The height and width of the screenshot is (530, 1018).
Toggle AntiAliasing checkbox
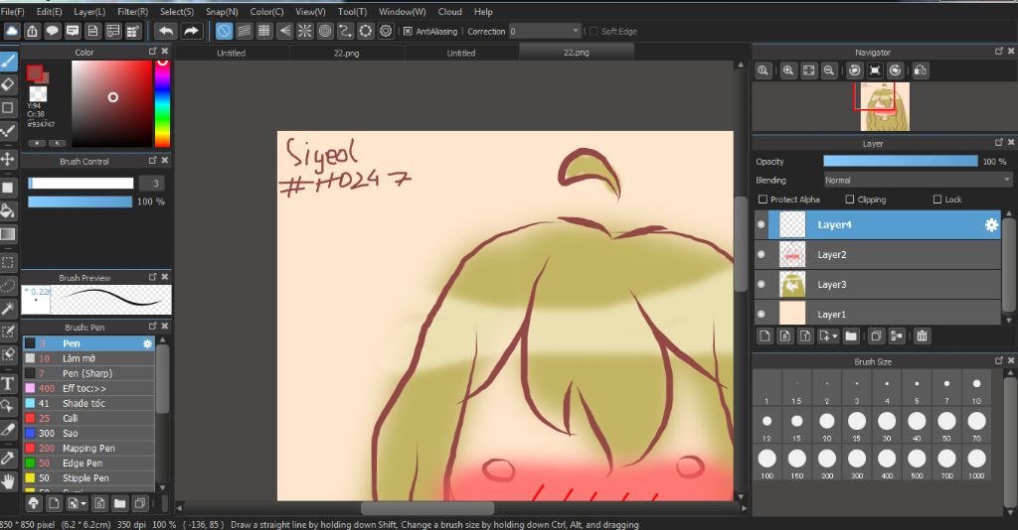pos(408,31)
